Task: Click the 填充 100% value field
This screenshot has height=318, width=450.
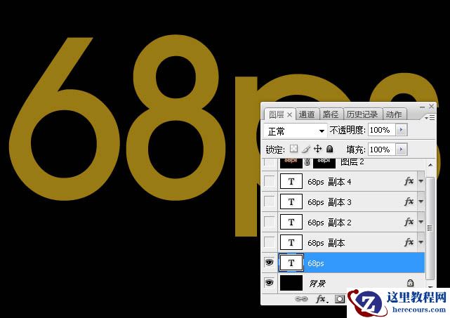Action: [381, 150]
